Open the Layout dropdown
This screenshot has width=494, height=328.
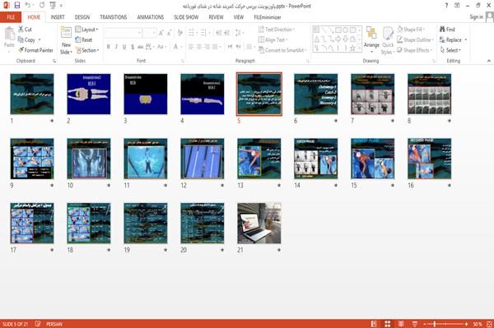86,30
